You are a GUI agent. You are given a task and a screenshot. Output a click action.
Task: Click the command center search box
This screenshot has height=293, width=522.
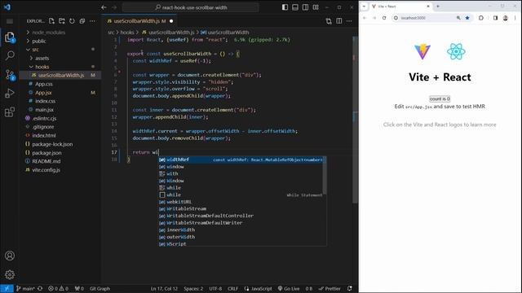point(190,7)
